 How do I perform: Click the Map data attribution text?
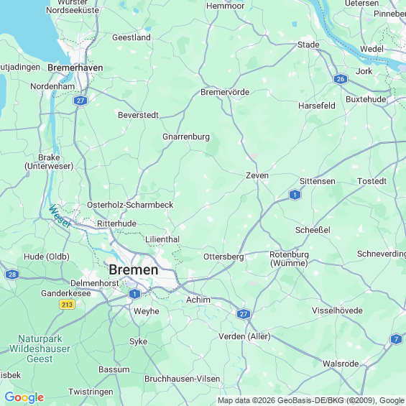coord(311,400)
